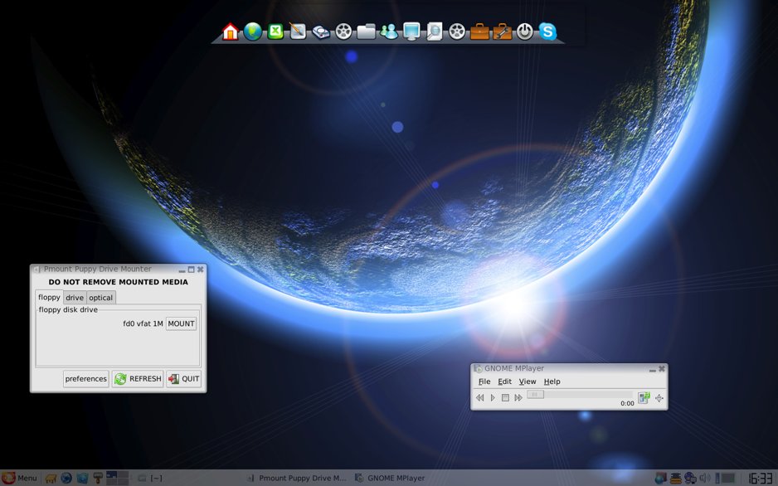This screenshot has height=486, width=778.
Task: Click the power button dock icon
Action: [x=525, y=32]
